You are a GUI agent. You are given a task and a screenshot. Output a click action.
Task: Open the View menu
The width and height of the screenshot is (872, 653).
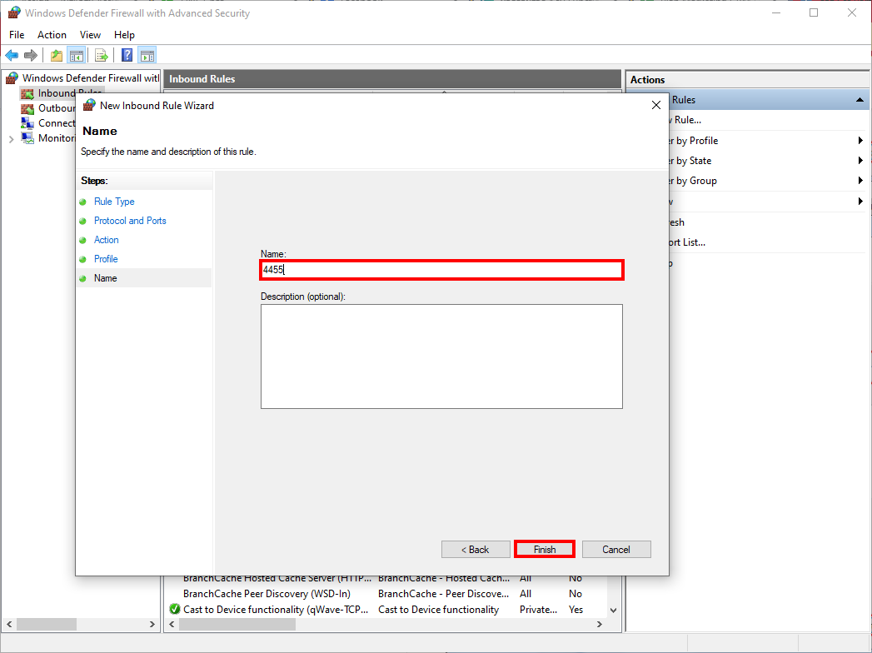pos(90,34)
